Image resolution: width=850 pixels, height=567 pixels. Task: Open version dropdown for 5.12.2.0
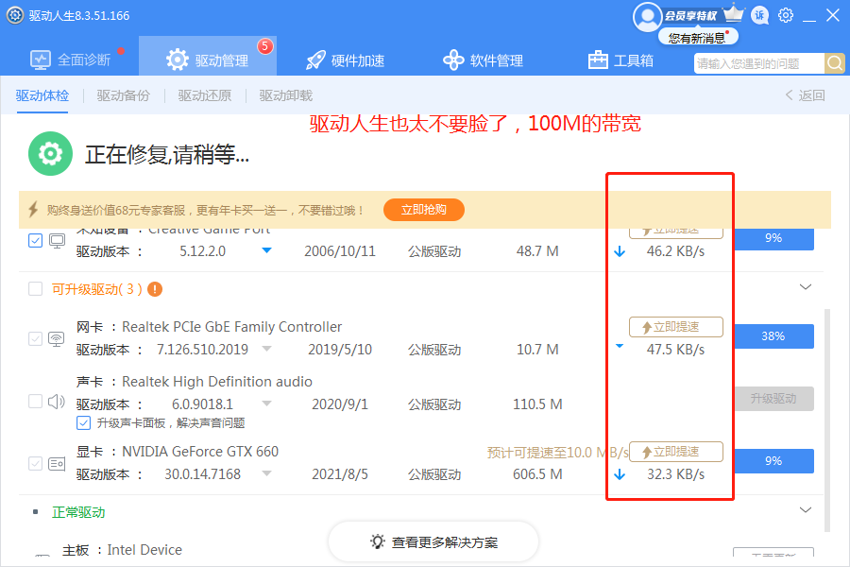266,250
